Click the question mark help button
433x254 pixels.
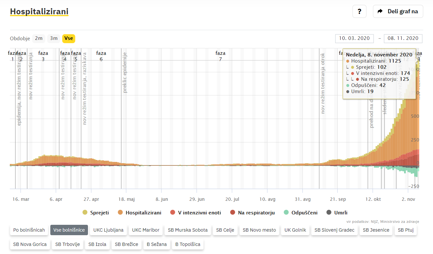tap(359, 11)
